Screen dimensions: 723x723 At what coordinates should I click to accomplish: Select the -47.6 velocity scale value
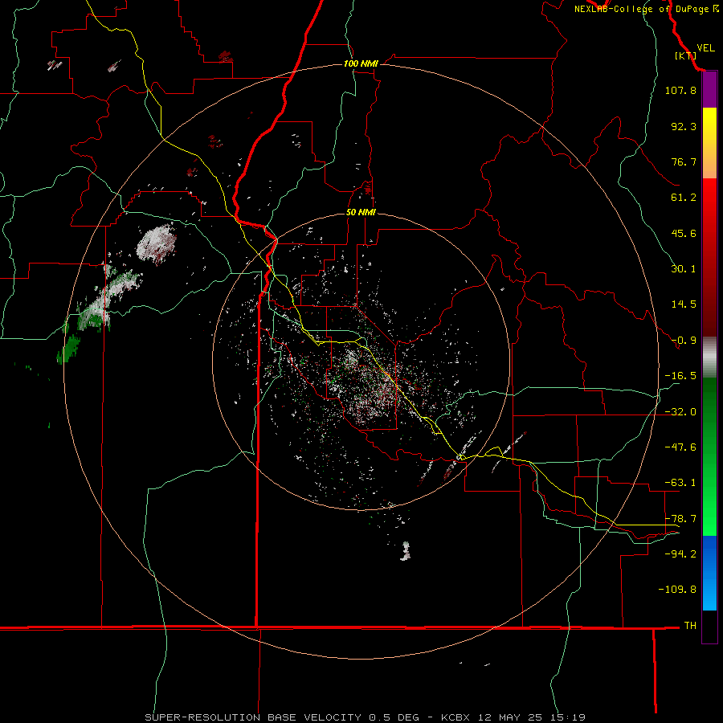680,447
